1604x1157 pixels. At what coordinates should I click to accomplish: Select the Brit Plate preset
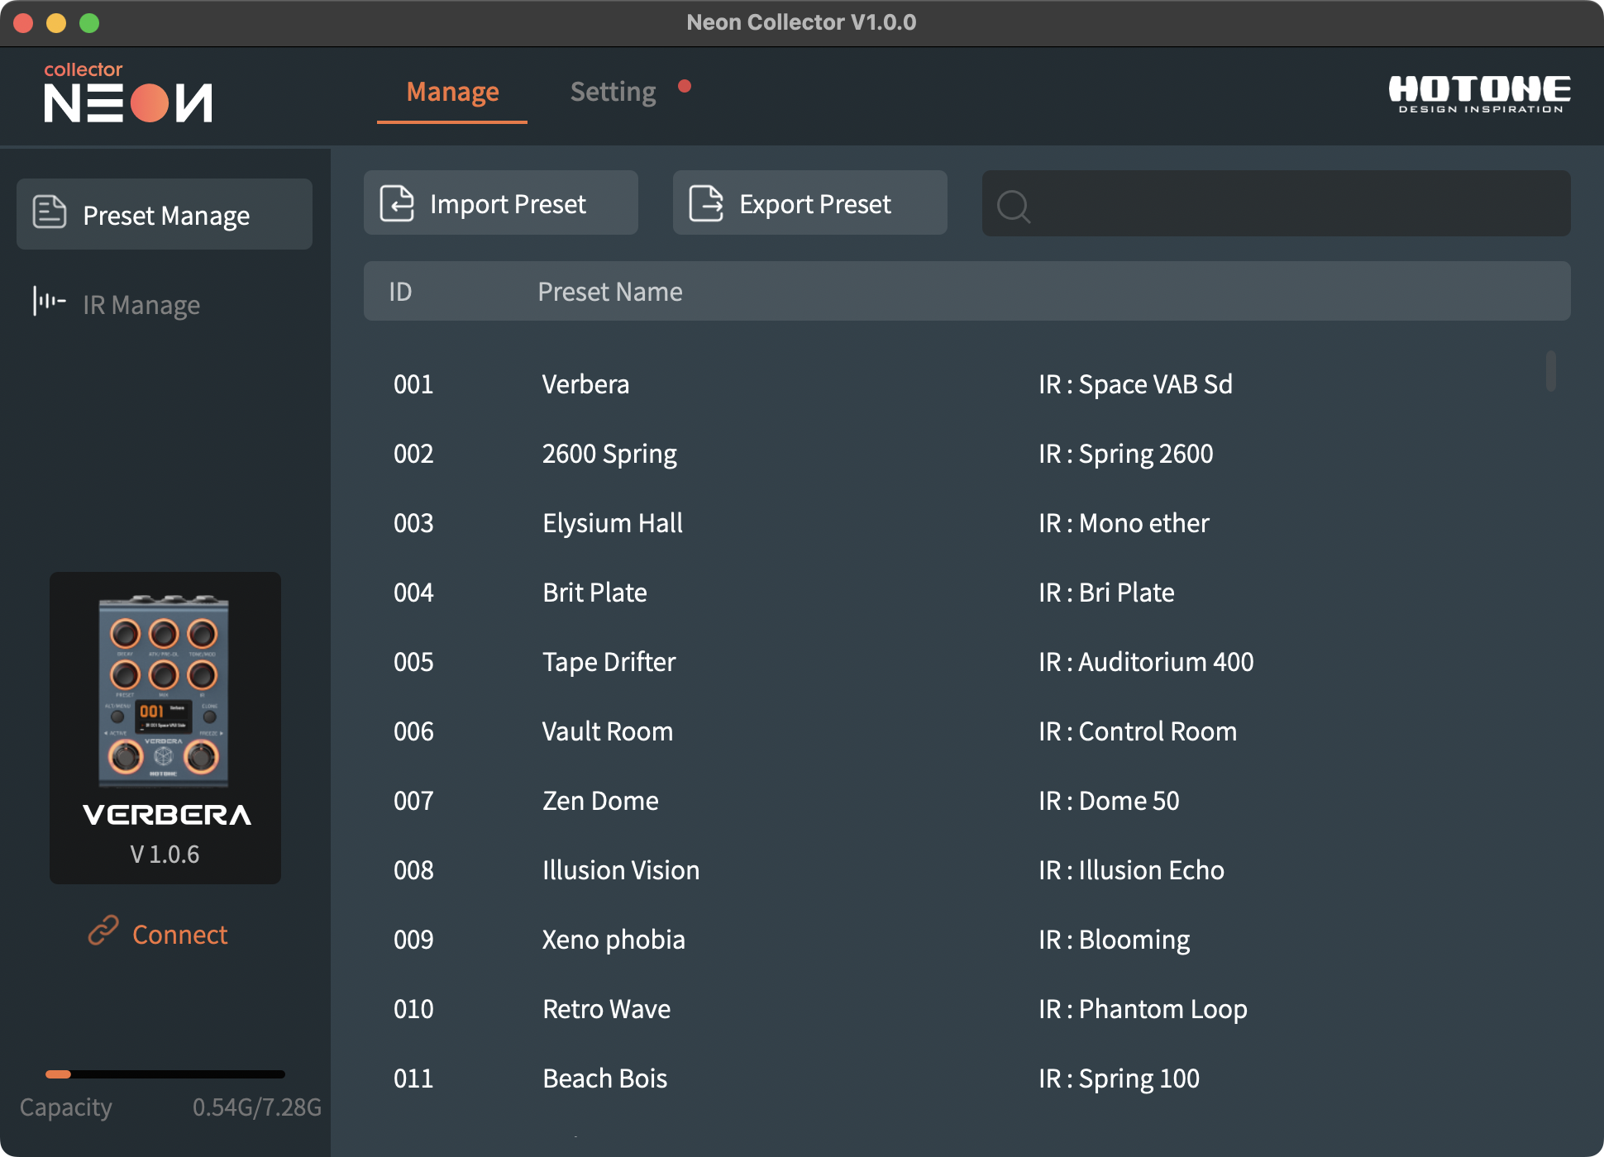pos(951,593)
